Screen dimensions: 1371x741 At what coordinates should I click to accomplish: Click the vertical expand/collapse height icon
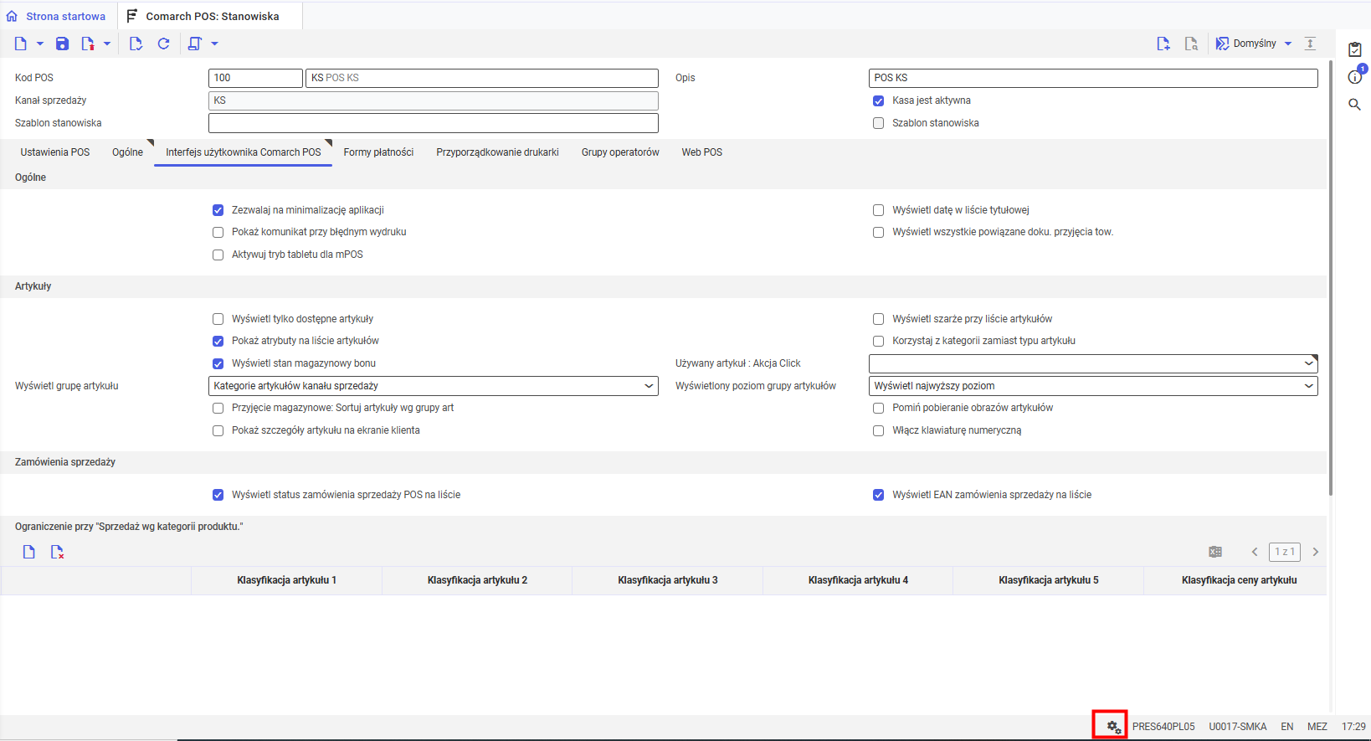pyautogui.click(x=1311, y=44)
